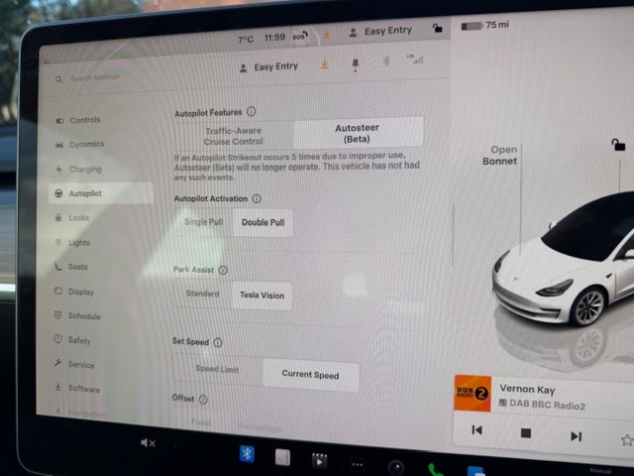The image size is (634, 476).
Task: Show info for Park Assist
Action: (223, 270)
